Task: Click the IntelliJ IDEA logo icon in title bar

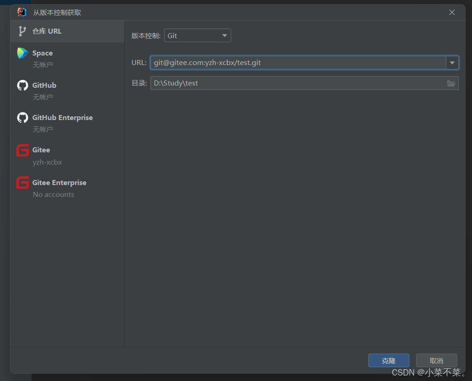Action: tap(22, 12)
